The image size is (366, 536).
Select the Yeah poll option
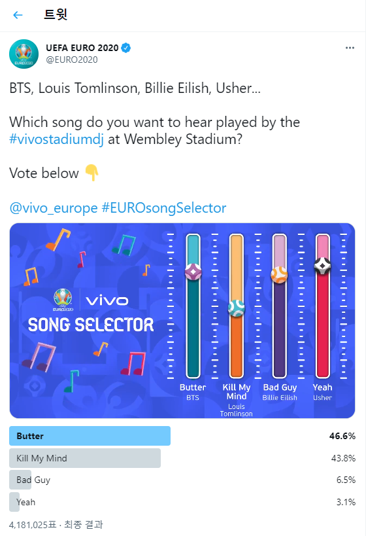coord(182,502)
